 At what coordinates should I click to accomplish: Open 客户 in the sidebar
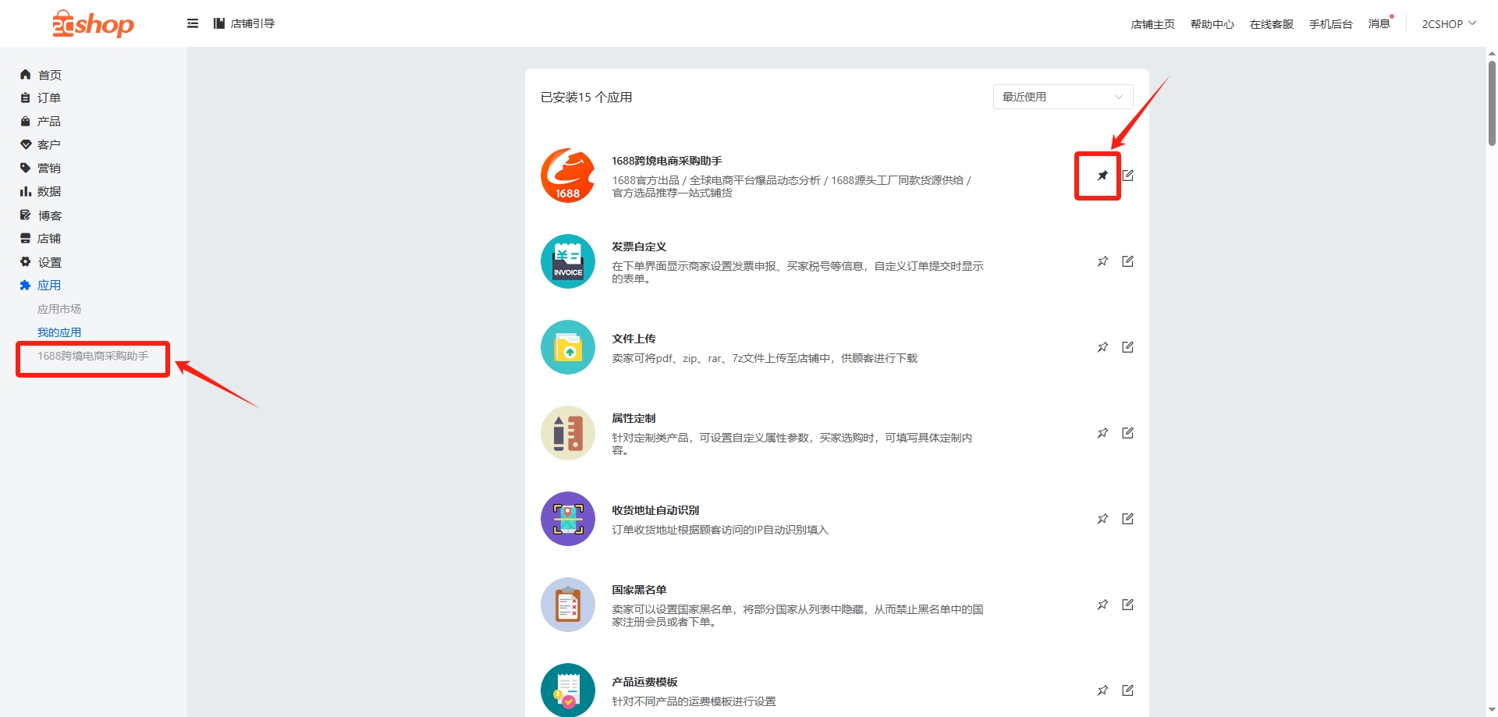[49, 145]
